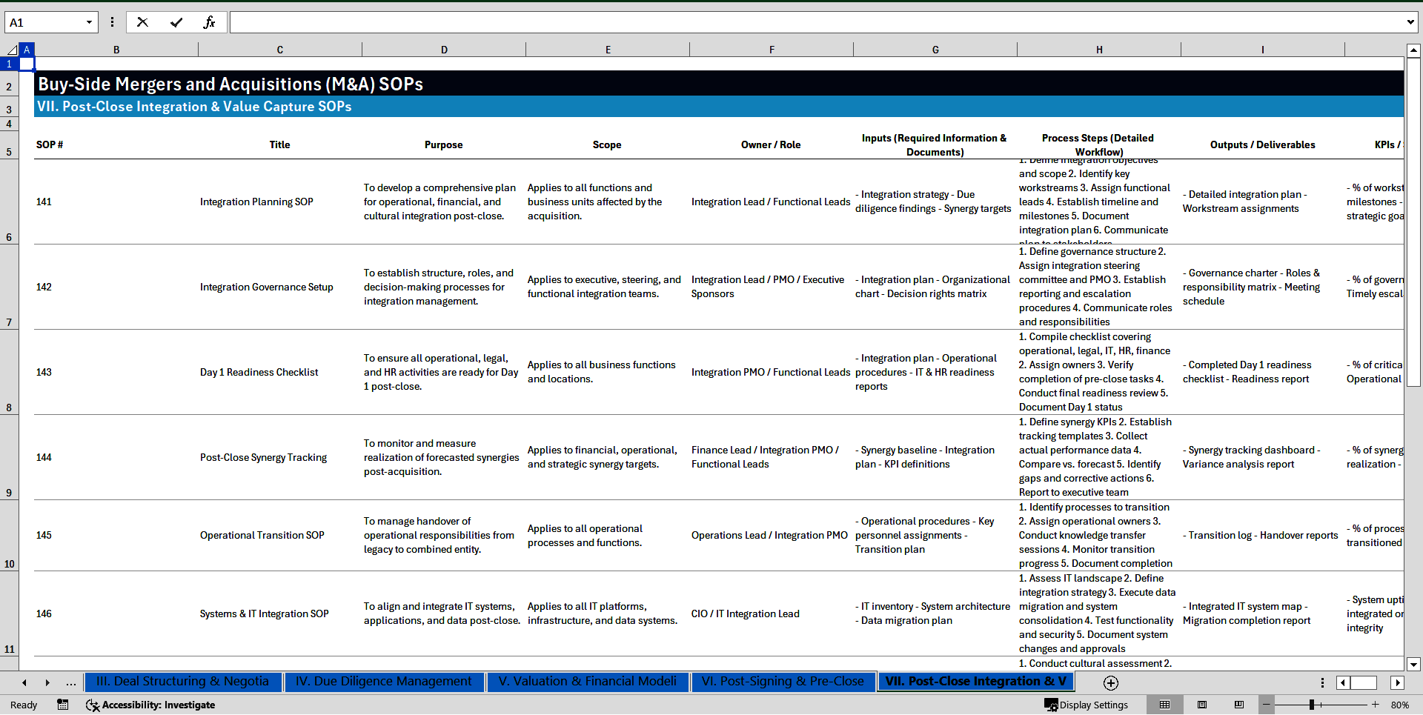The image size is (1423, 715).
Task: Show hidden sheet tabs via ellipsis
Action: coord(70,682)
